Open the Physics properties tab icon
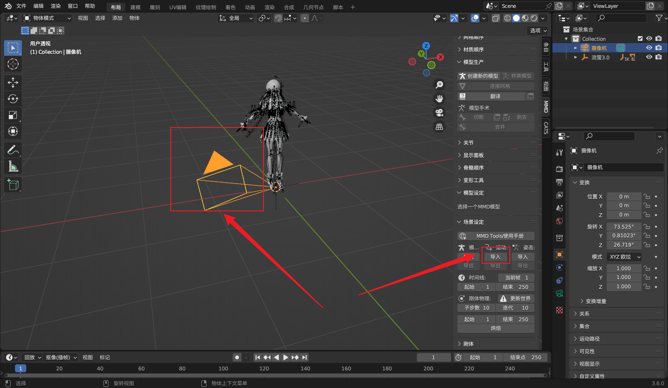 [559, 267]
